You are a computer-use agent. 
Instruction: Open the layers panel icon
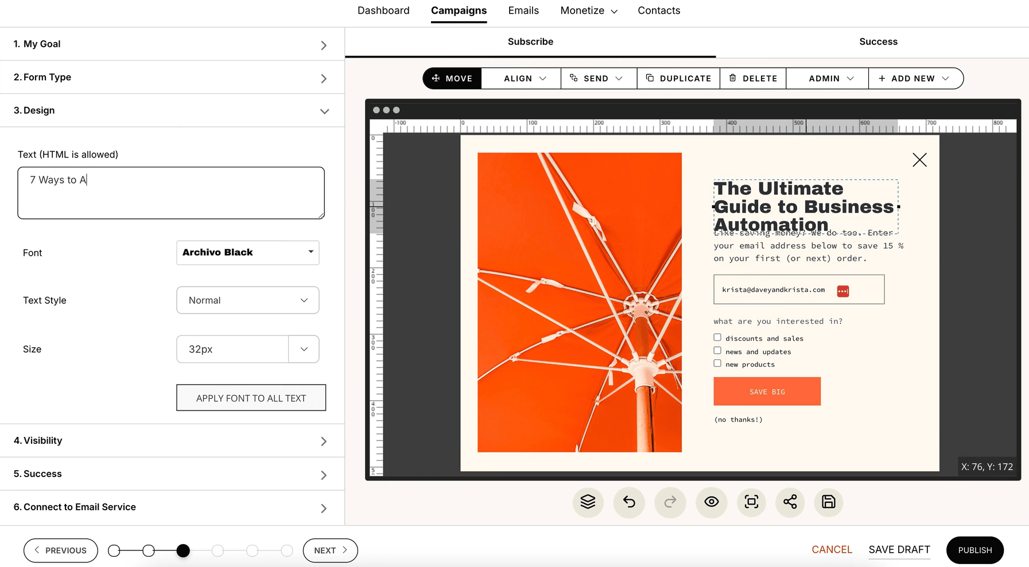point(588,502)
